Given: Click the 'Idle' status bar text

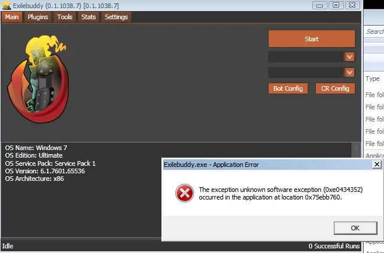Looking at the screenshot, I should [x=8, y=246].
